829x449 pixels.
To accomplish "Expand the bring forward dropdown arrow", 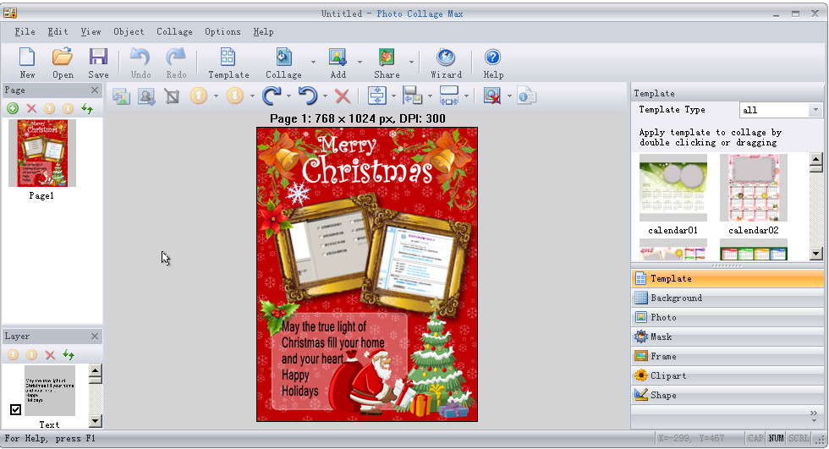I will pos(216,96).
